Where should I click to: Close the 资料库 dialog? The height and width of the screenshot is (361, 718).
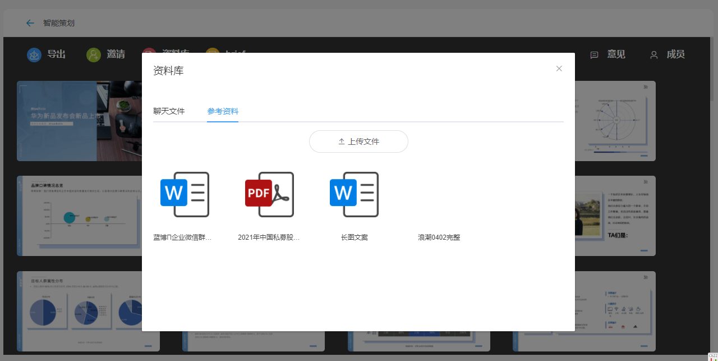pos(559,68)
